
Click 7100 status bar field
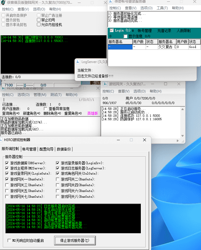9,85
